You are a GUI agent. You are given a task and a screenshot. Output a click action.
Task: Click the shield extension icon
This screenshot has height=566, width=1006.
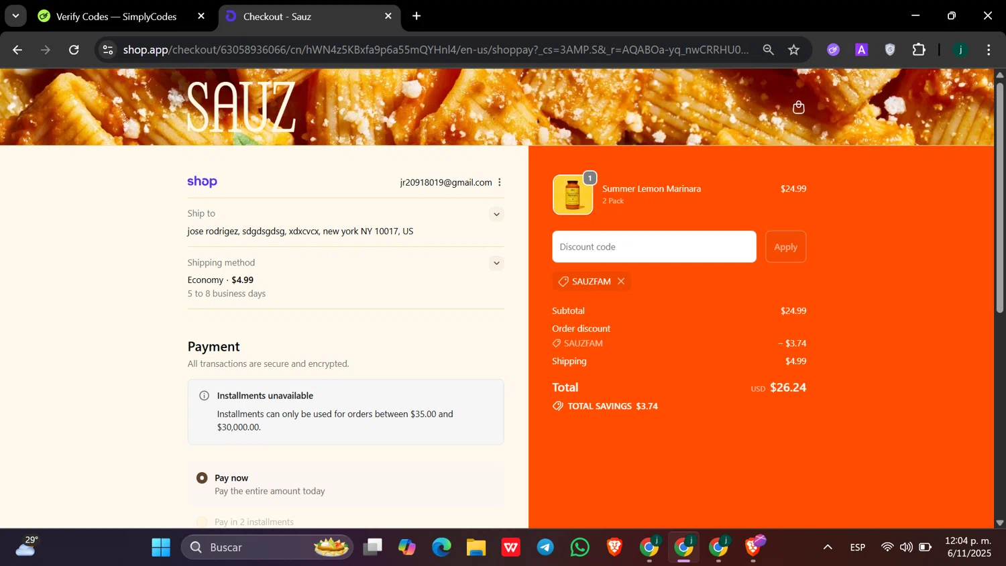coord(890,50)
